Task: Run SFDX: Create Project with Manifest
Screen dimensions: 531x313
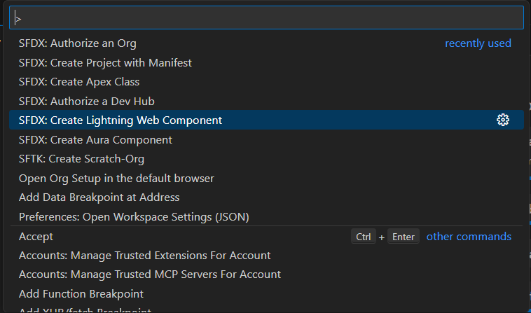Action: pos(266,62)
